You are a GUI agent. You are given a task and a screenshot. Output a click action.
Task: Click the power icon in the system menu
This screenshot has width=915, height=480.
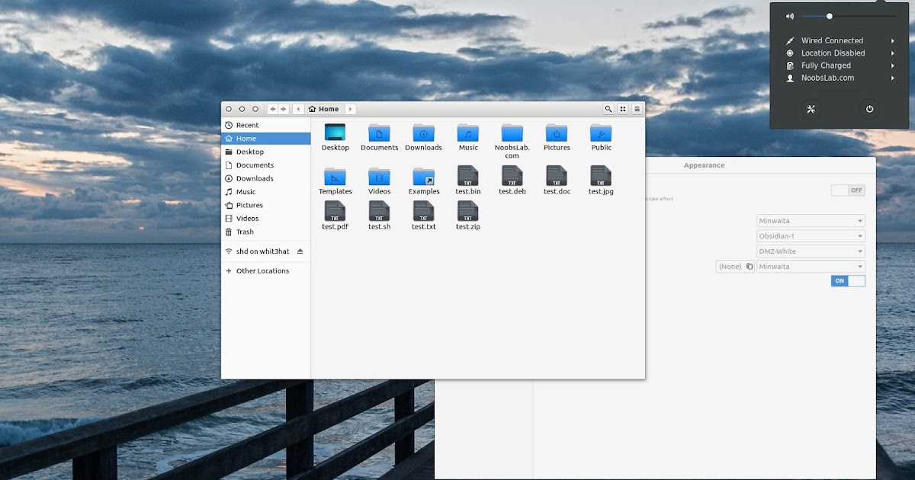870,109
